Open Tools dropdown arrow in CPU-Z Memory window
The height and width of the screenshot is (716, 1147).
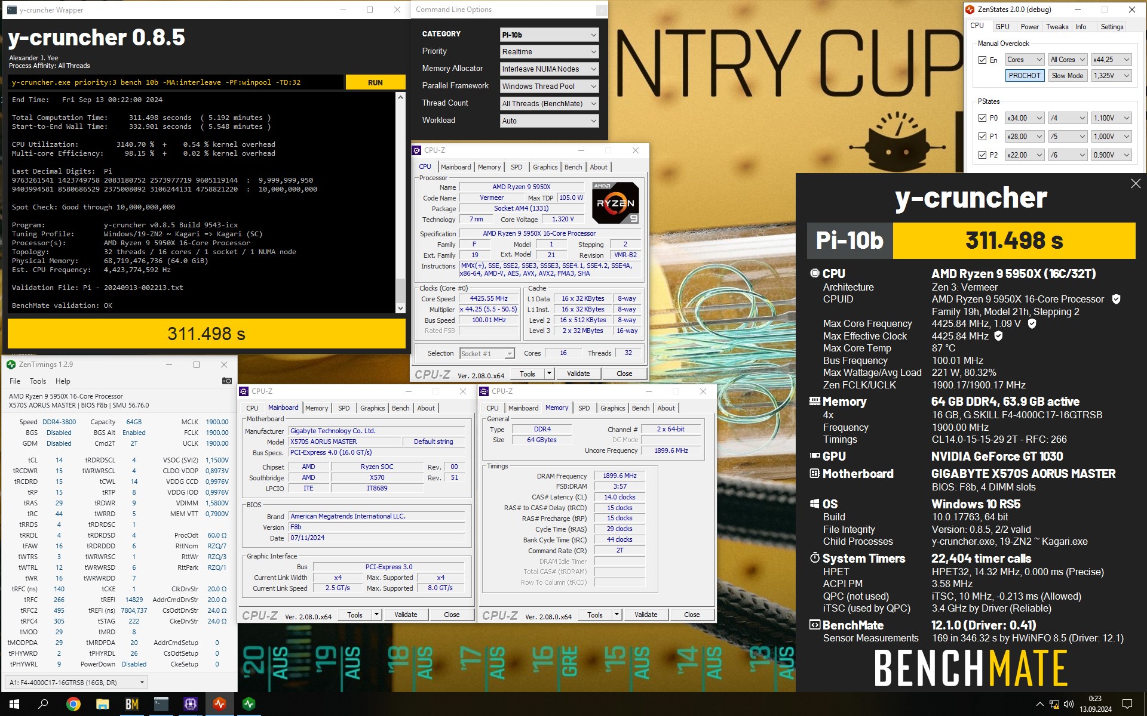click(617, 615)
